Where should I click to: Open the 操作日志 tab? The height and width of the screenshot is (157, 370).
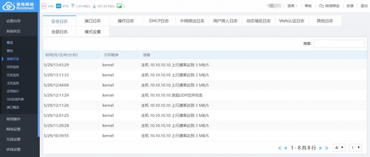pos(126,21)
